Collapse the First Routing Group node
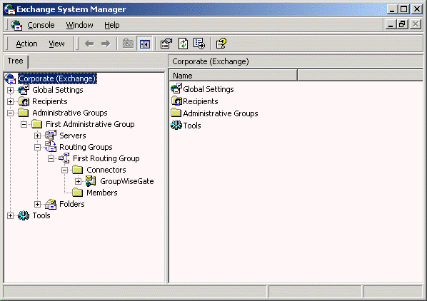The image size is (427, 301). click(51, 158)
